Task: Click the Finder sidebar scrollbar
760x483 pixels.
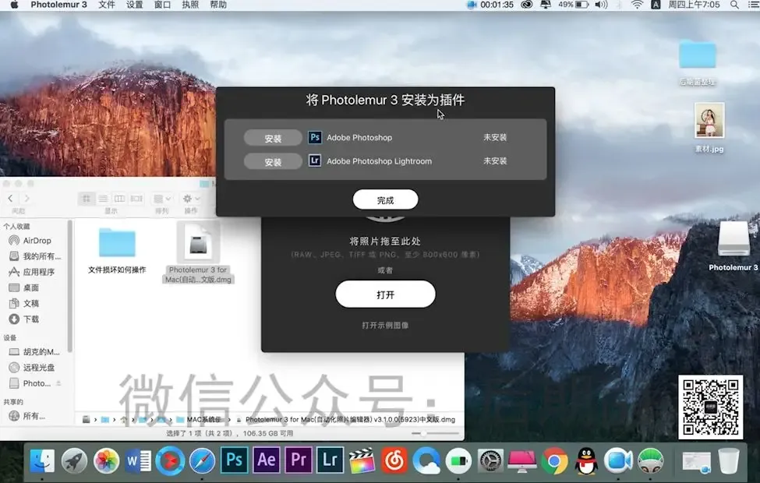Action: tap(70, 286)
